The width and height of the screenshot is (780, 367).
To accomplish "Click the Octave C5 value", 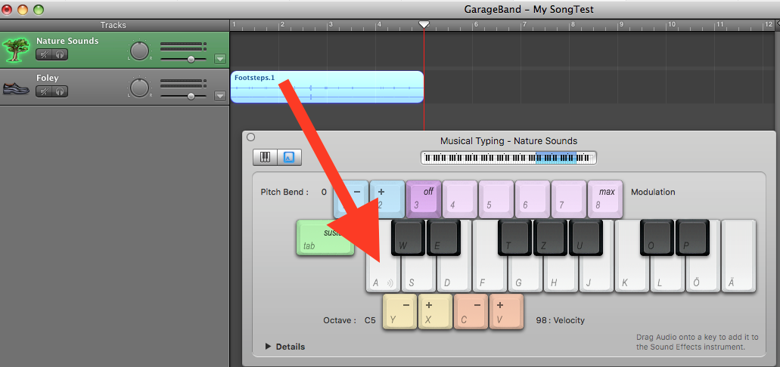I will [x=370, y=320].
